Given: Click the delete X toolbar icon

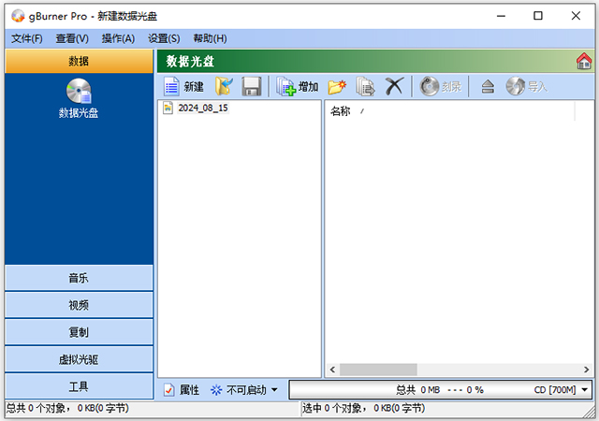Looking at the screenshot, I should pos(394,86).
